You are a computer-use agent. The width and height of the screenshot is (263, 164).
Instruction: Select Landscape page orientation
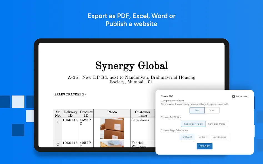point(220,137)
